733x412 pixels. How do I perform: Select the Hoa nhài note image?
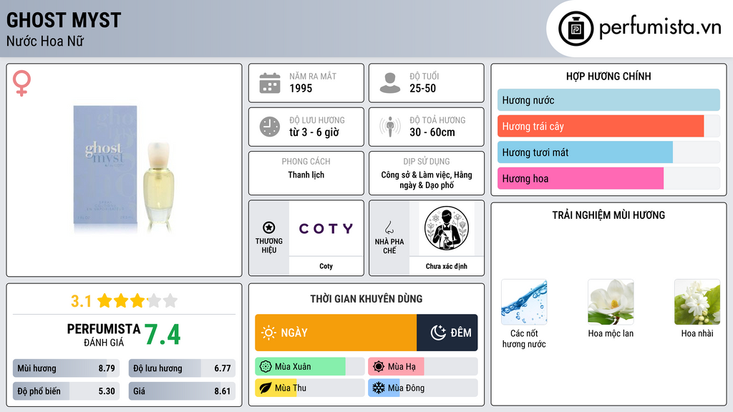click(x=697, y=302)
